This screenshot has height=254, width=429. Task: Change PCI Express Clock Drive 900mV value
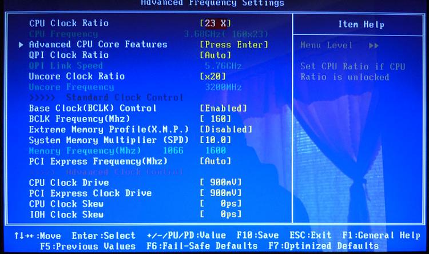click(x=221, y=193)
